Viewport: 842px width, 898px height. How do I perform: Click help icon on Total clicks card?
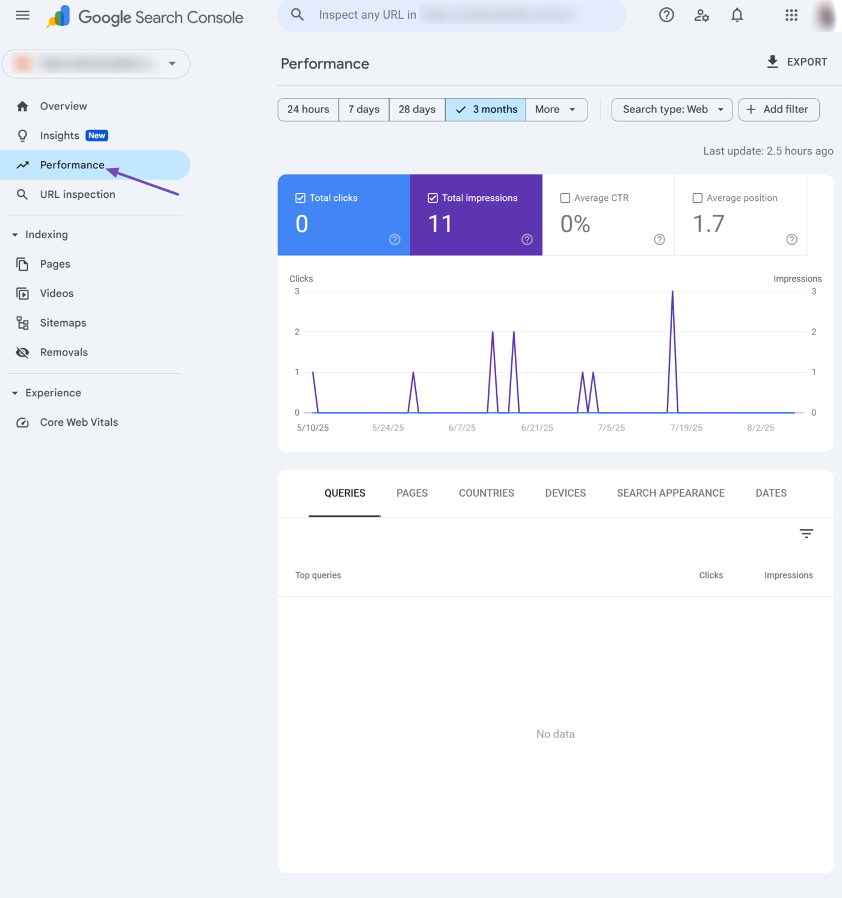pyautogui.click(x=395, y=239)
